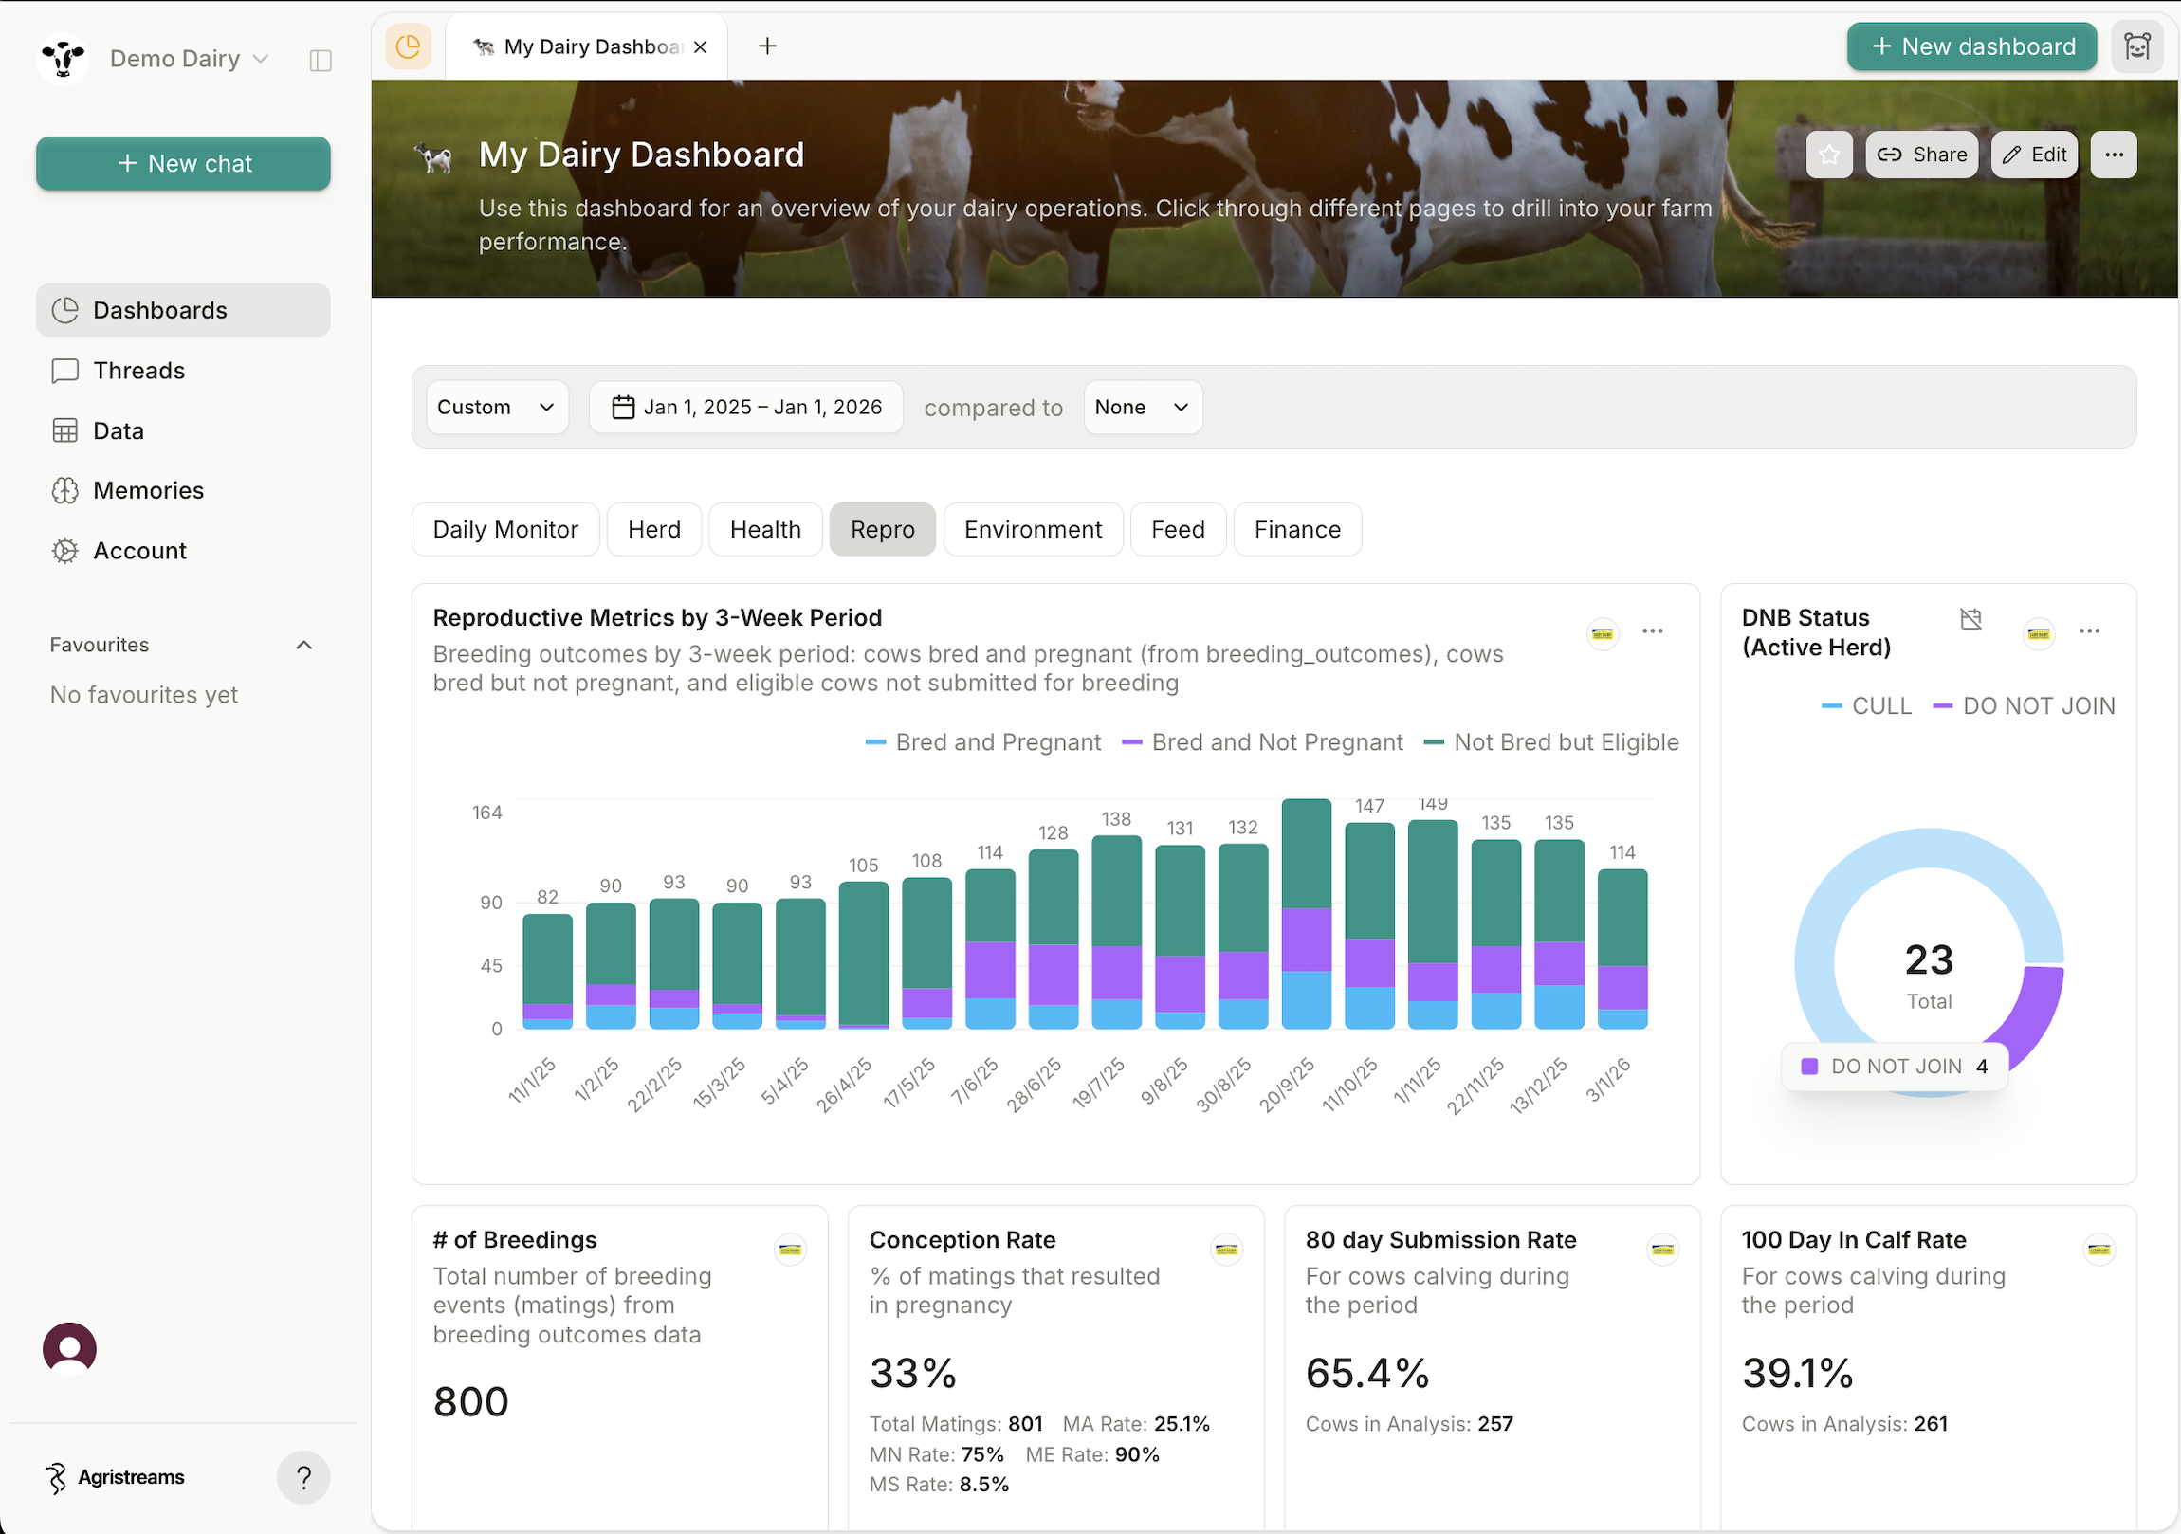Click data source badge on 80 day Submission Rate
Viewport: 2181px width, 1534px height.
click(1662, 1250)
